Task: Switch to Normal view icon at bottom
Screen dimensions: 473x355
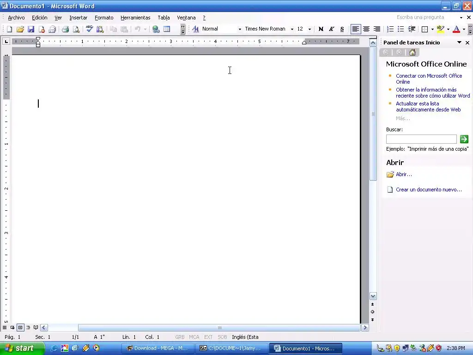Action: pyautogui.click(x=5, y=327)
